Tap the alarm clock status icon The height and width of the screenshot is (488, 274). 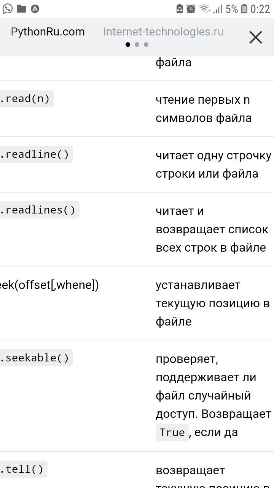coord(191,9)
